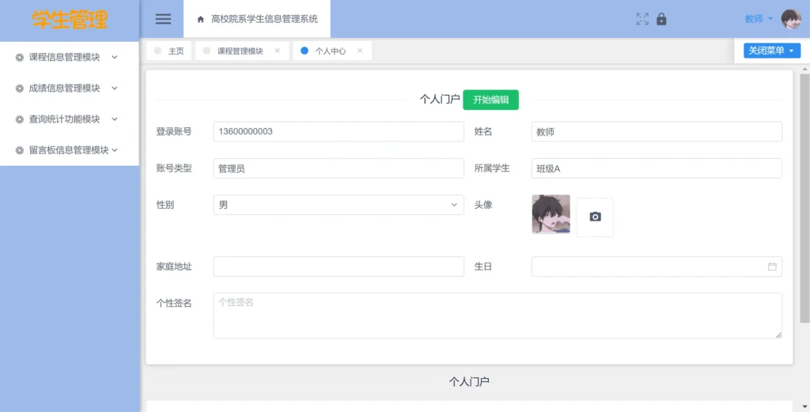The width and height of the screenshot is (810, 412).
Task: Click the 姓名 input field
Action: [x=657, y=131]
